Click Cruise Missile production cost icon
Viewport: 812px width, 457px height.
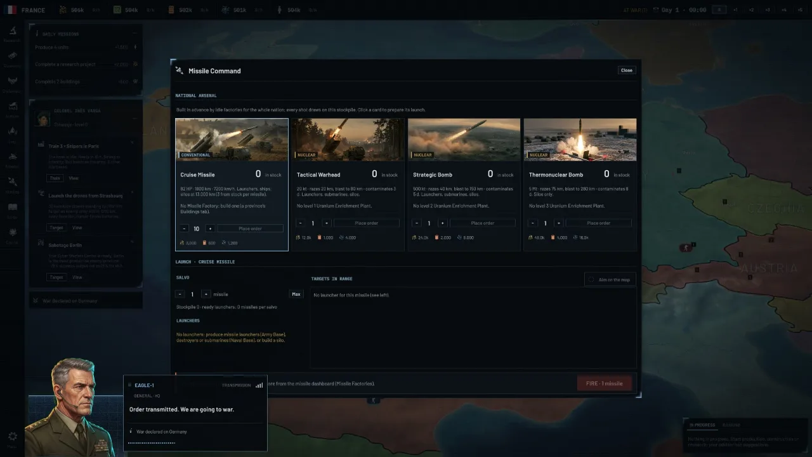[182, 243]
